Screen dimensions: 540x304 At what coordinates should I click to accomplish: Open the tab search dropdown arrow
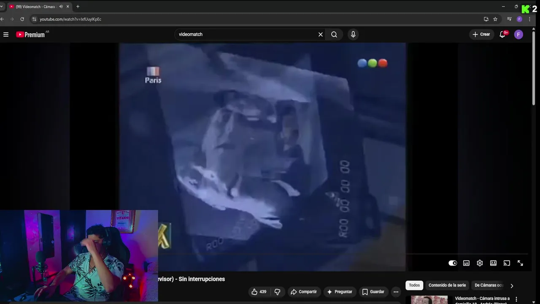[2, 7]
